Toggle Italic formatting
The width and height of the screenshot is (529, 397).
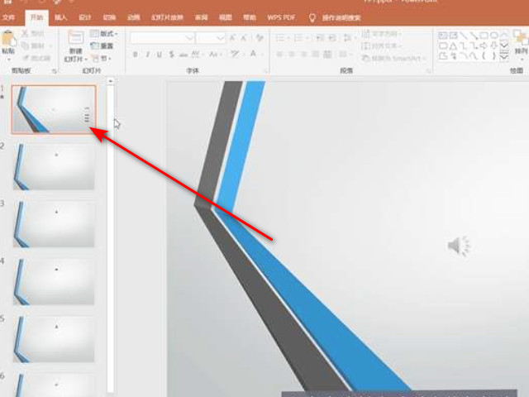pos(147,55)
